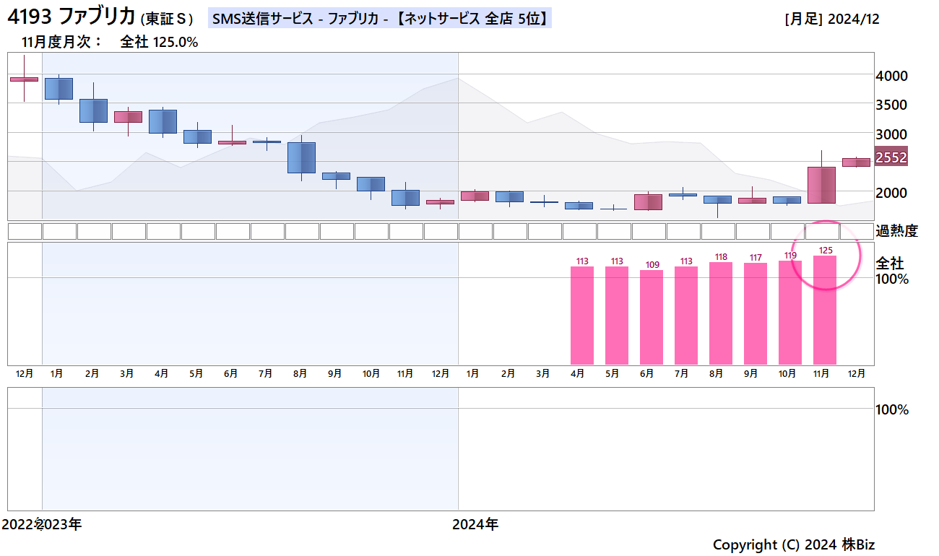Click the 4000 price axis label
The width and height of the screenshot is (939, 556).
(891, 76)
